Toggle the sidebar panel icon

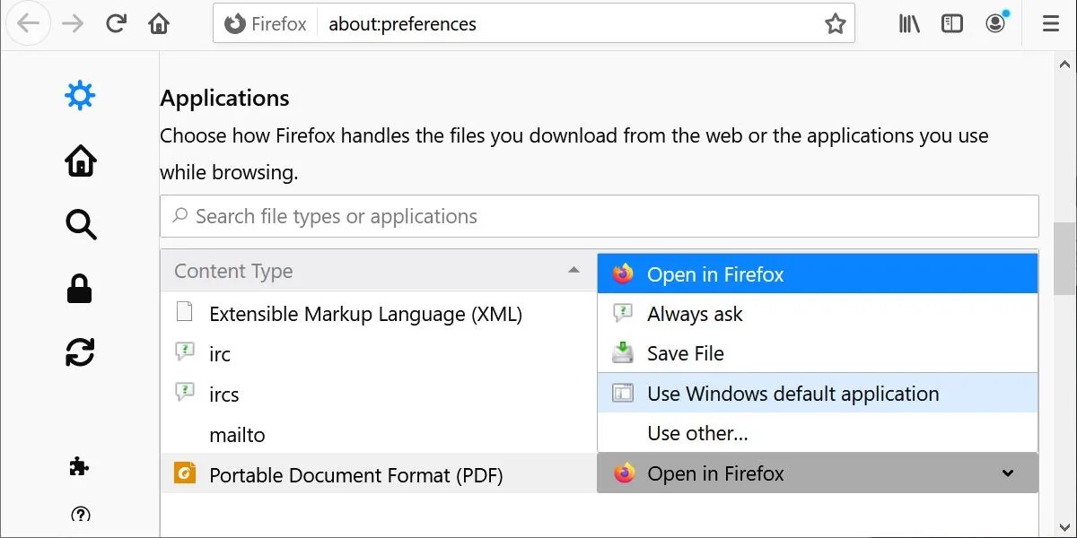tap(951, 23)
